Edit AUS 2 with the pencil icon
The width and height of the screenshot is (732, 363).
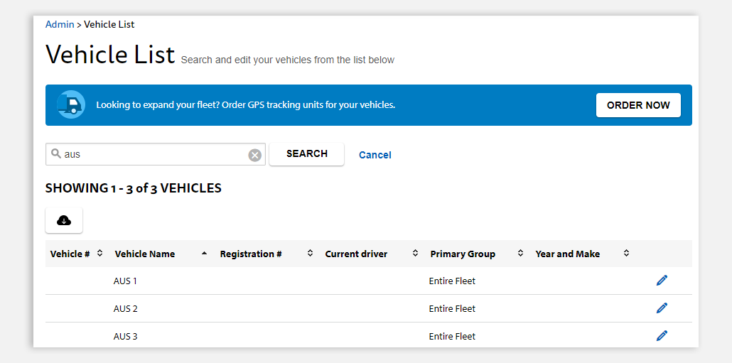point(662,308)
